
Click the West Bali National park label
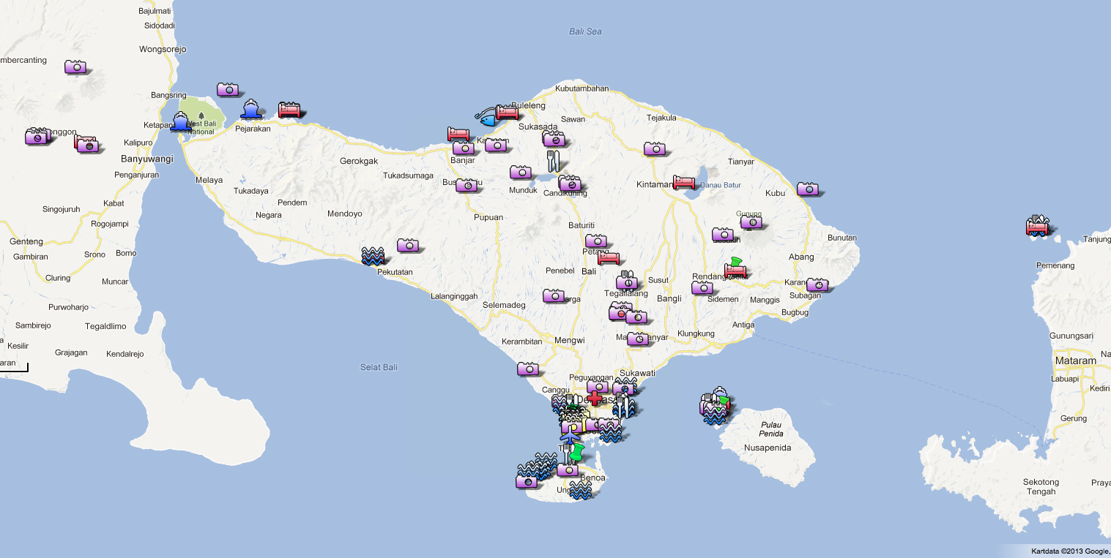(x=201, y=128)
